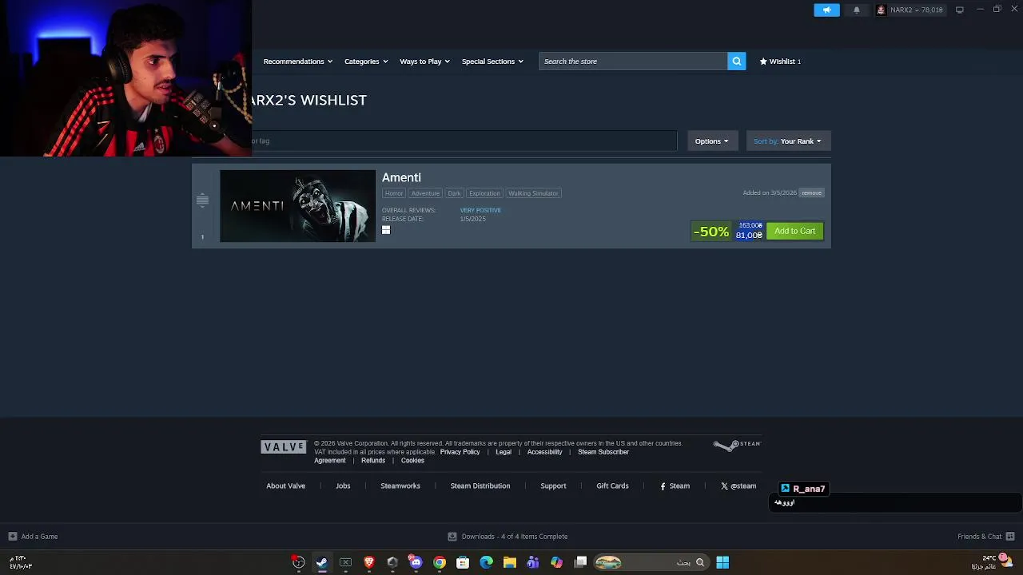Open the X @steam link

pos(738,486)
